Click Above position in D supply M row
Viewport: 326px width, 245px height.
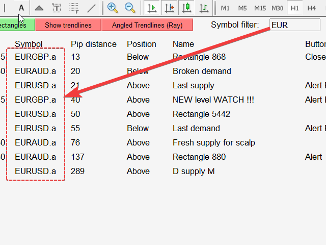138,171
